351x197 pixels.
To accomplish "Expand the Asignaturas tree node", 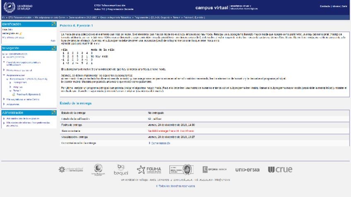I will 4,104.
